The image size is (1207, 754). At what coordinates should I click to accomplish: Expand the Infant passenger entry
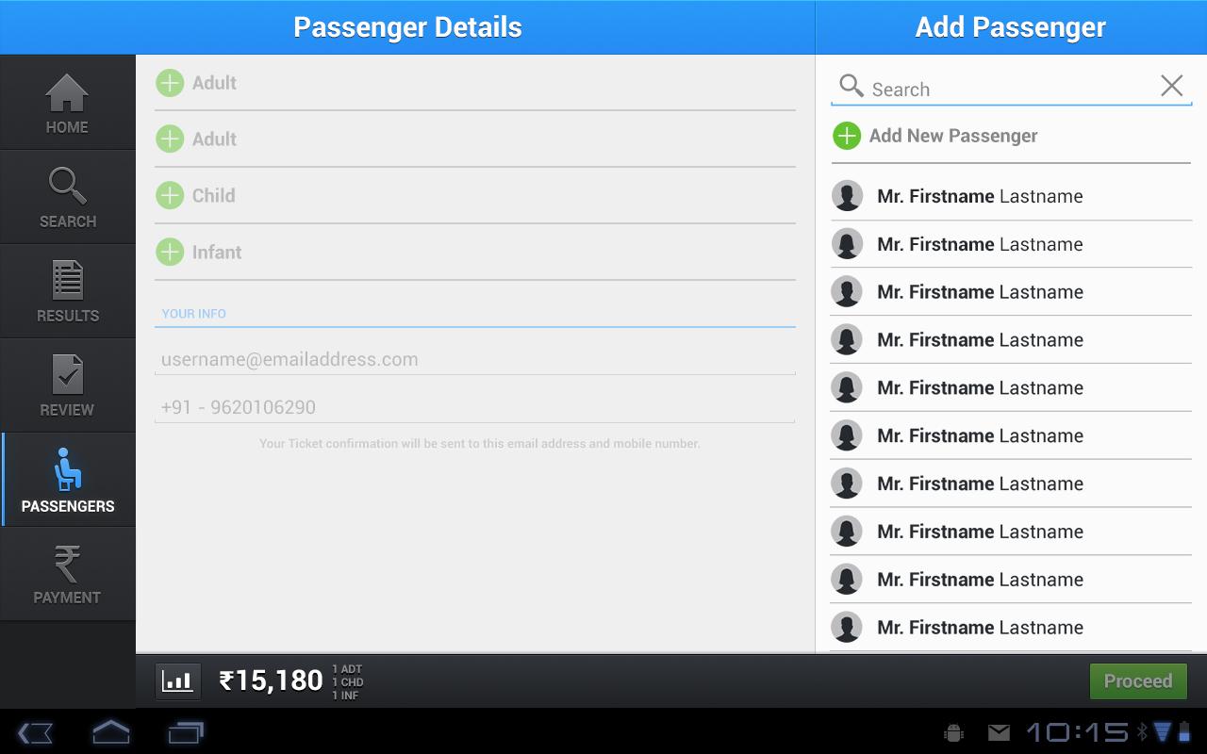170,252
